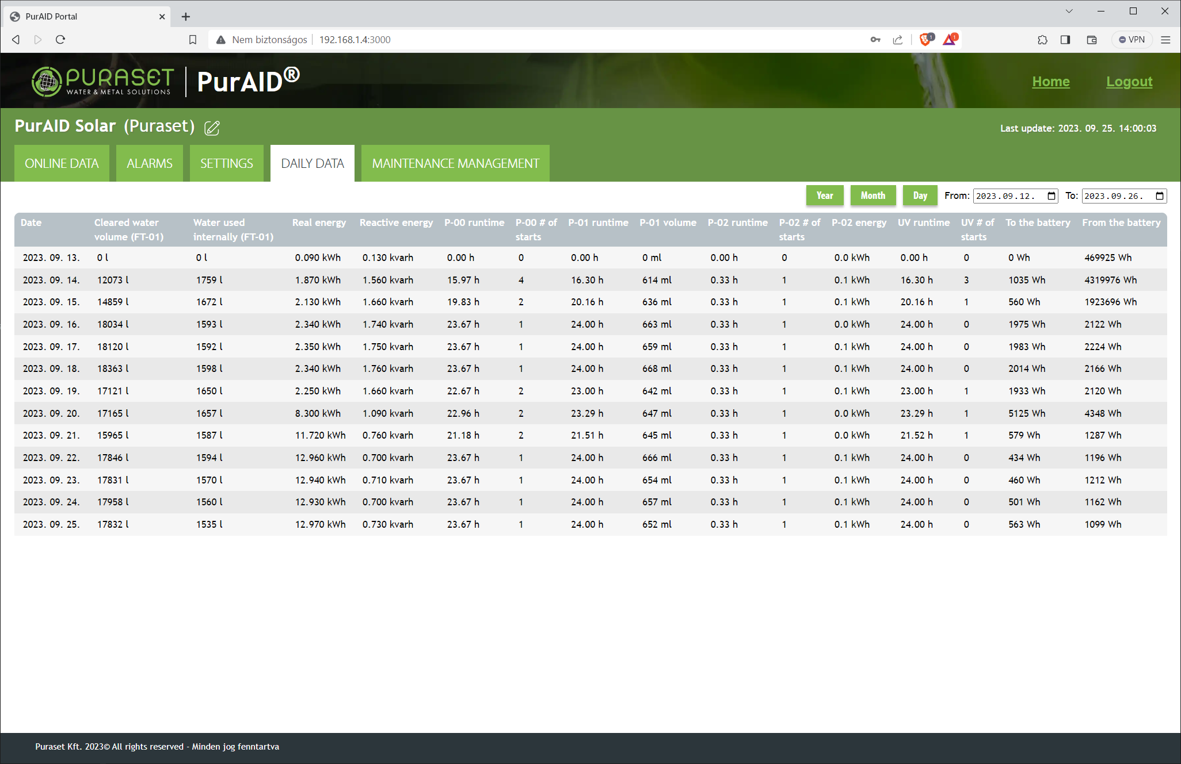Viewport: 1181px width, 764px height.
Task: Click the Year range button
Action: [x=824, y=195]
